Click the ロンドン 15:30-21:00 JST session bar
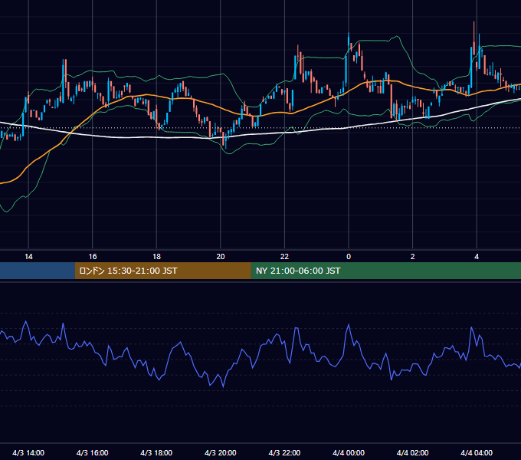 pos(162,271)
